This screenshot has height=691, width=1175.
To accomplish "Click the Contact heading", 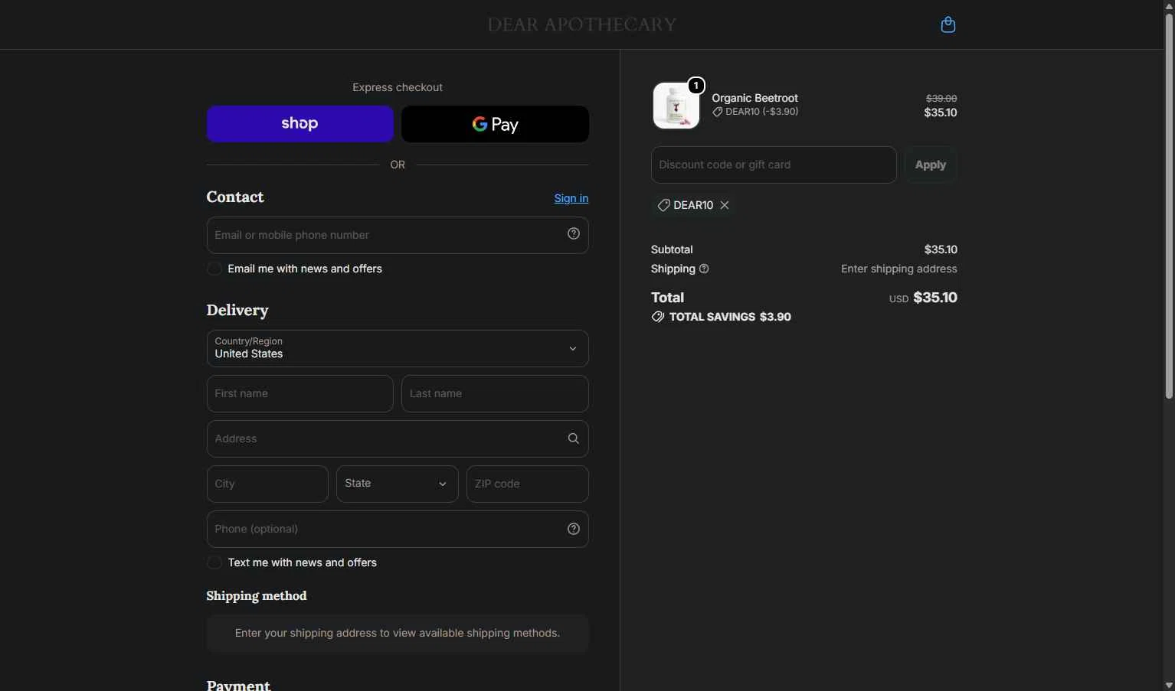I will point(235,197).
